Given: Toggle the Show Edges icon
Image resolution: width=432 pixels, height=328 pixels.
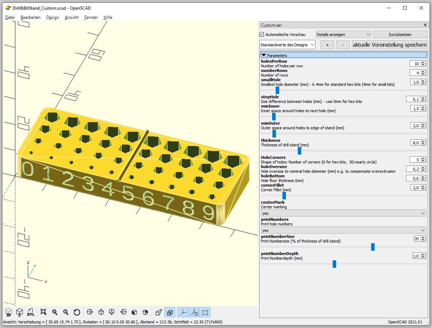Looking at the screenshot, I should pyautogui.click(x=205, y=312).
